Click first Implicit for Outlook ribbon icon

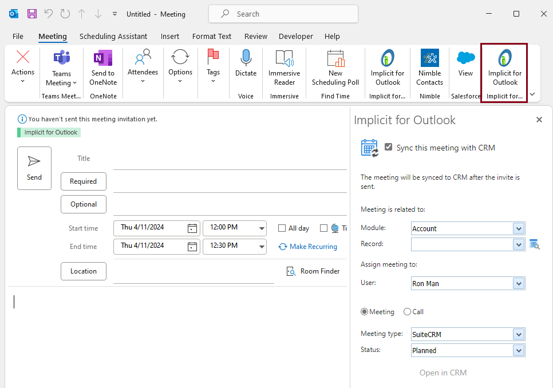pos(387,68)
